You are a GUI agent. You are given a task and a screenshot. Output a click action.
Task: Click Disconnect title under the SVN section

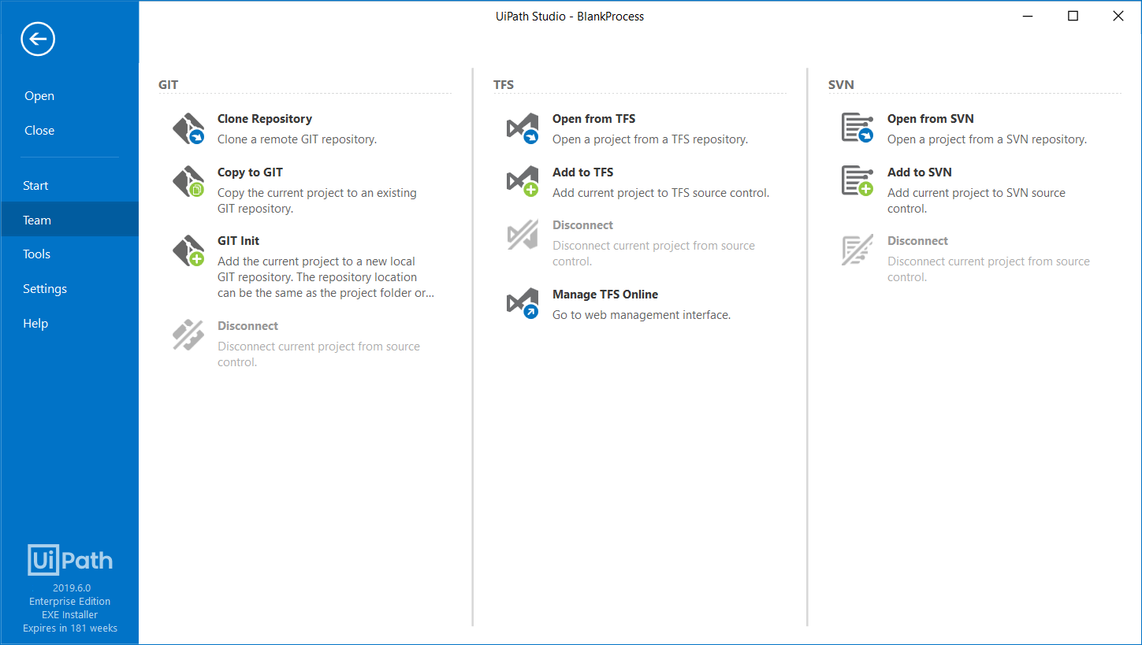tap(917, 241)
